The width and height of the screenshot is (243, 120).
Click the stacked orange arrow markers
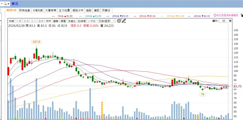(x=102, y=110)
